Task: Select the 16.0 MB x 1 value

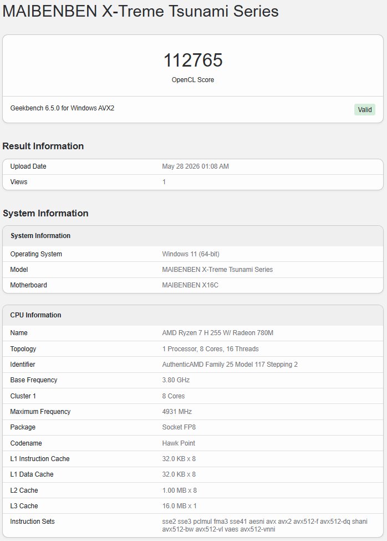Action: click(x=180, y=506)
